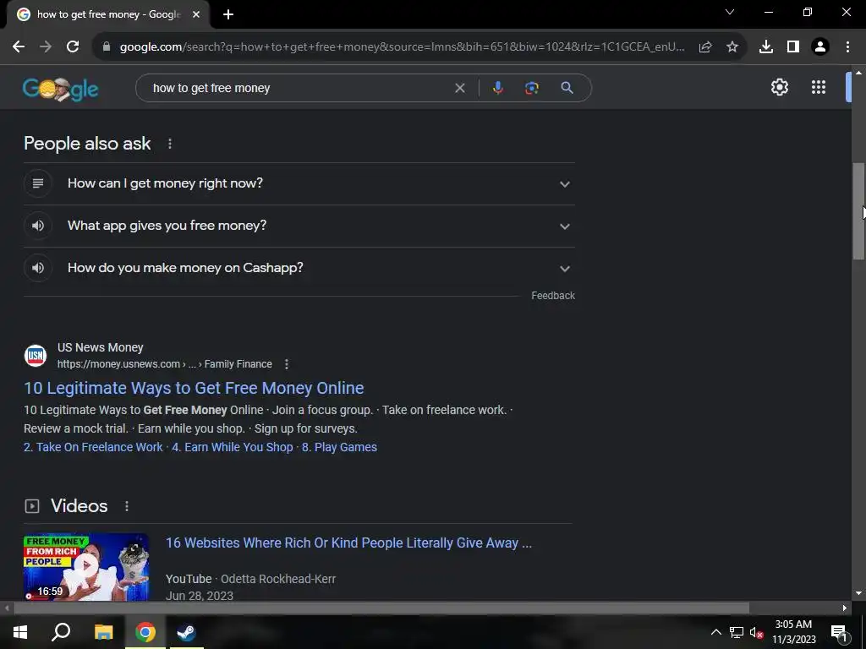Open a new browser tab
Screen dimensions: 866x649
tap(228, 15)
